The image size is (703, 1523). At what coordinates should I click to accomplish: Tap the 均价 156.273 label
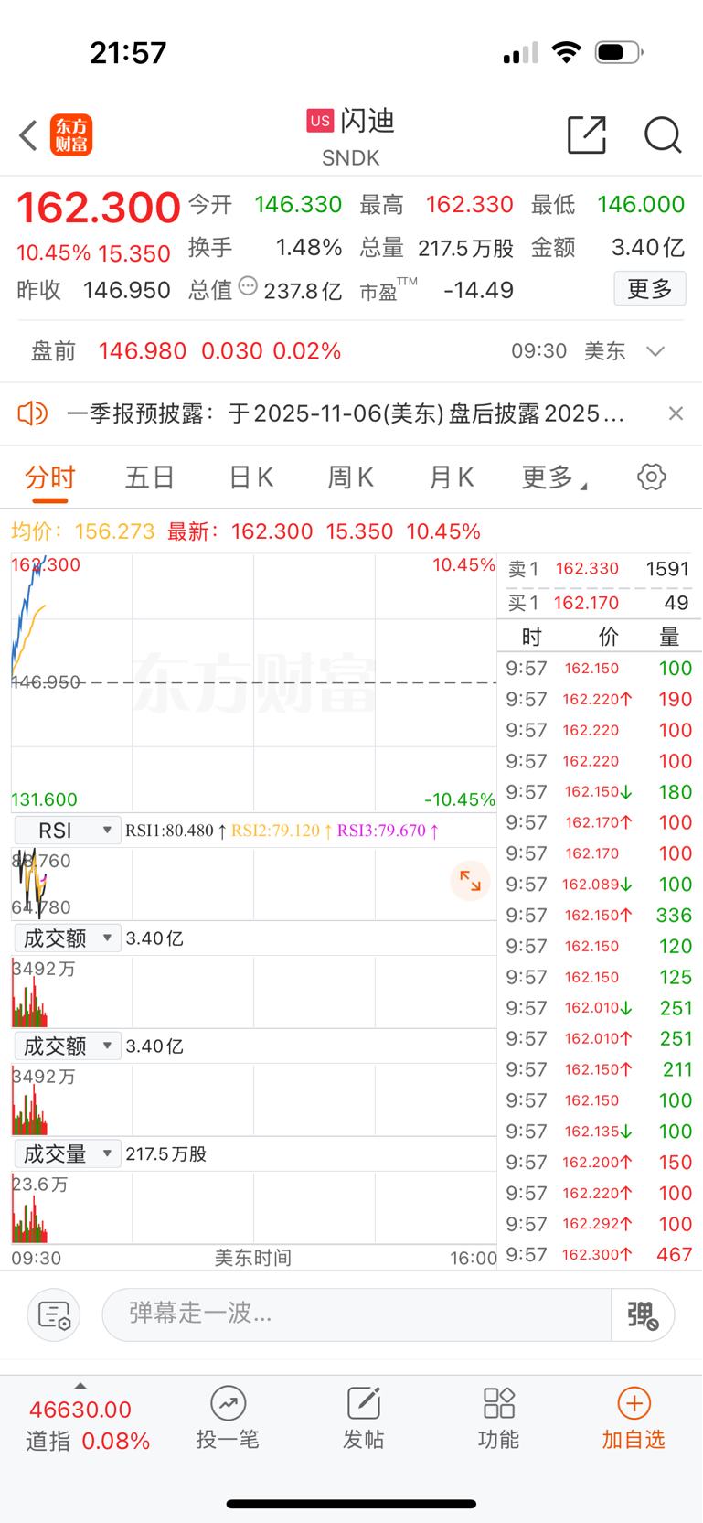83,531
